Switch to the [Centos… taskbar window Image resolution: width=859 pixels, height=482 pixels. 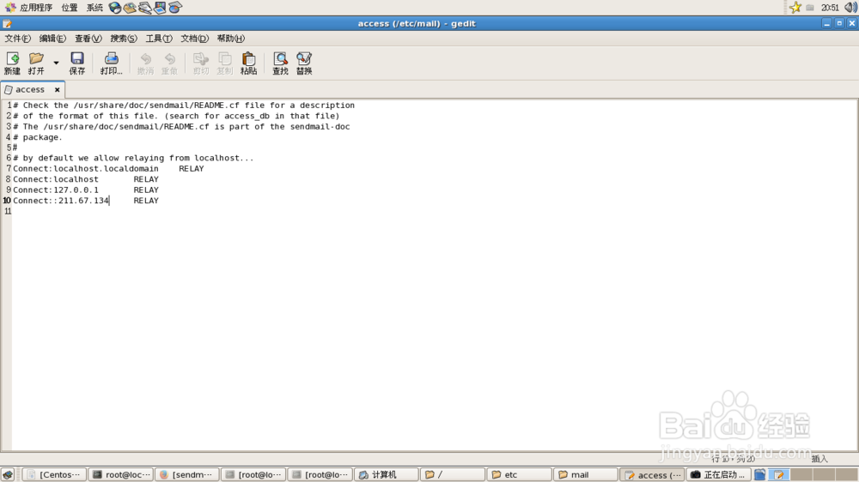pyautogui.click(x=53, y=474)
